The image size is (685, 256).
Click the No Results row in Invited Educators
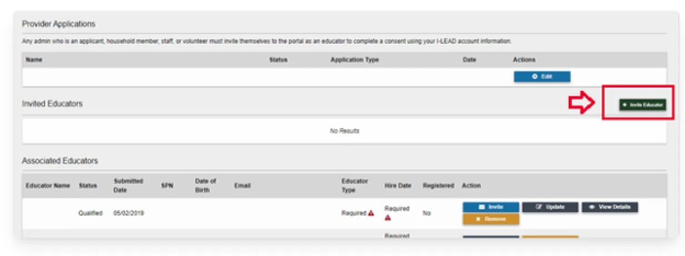tap(344, 131)
